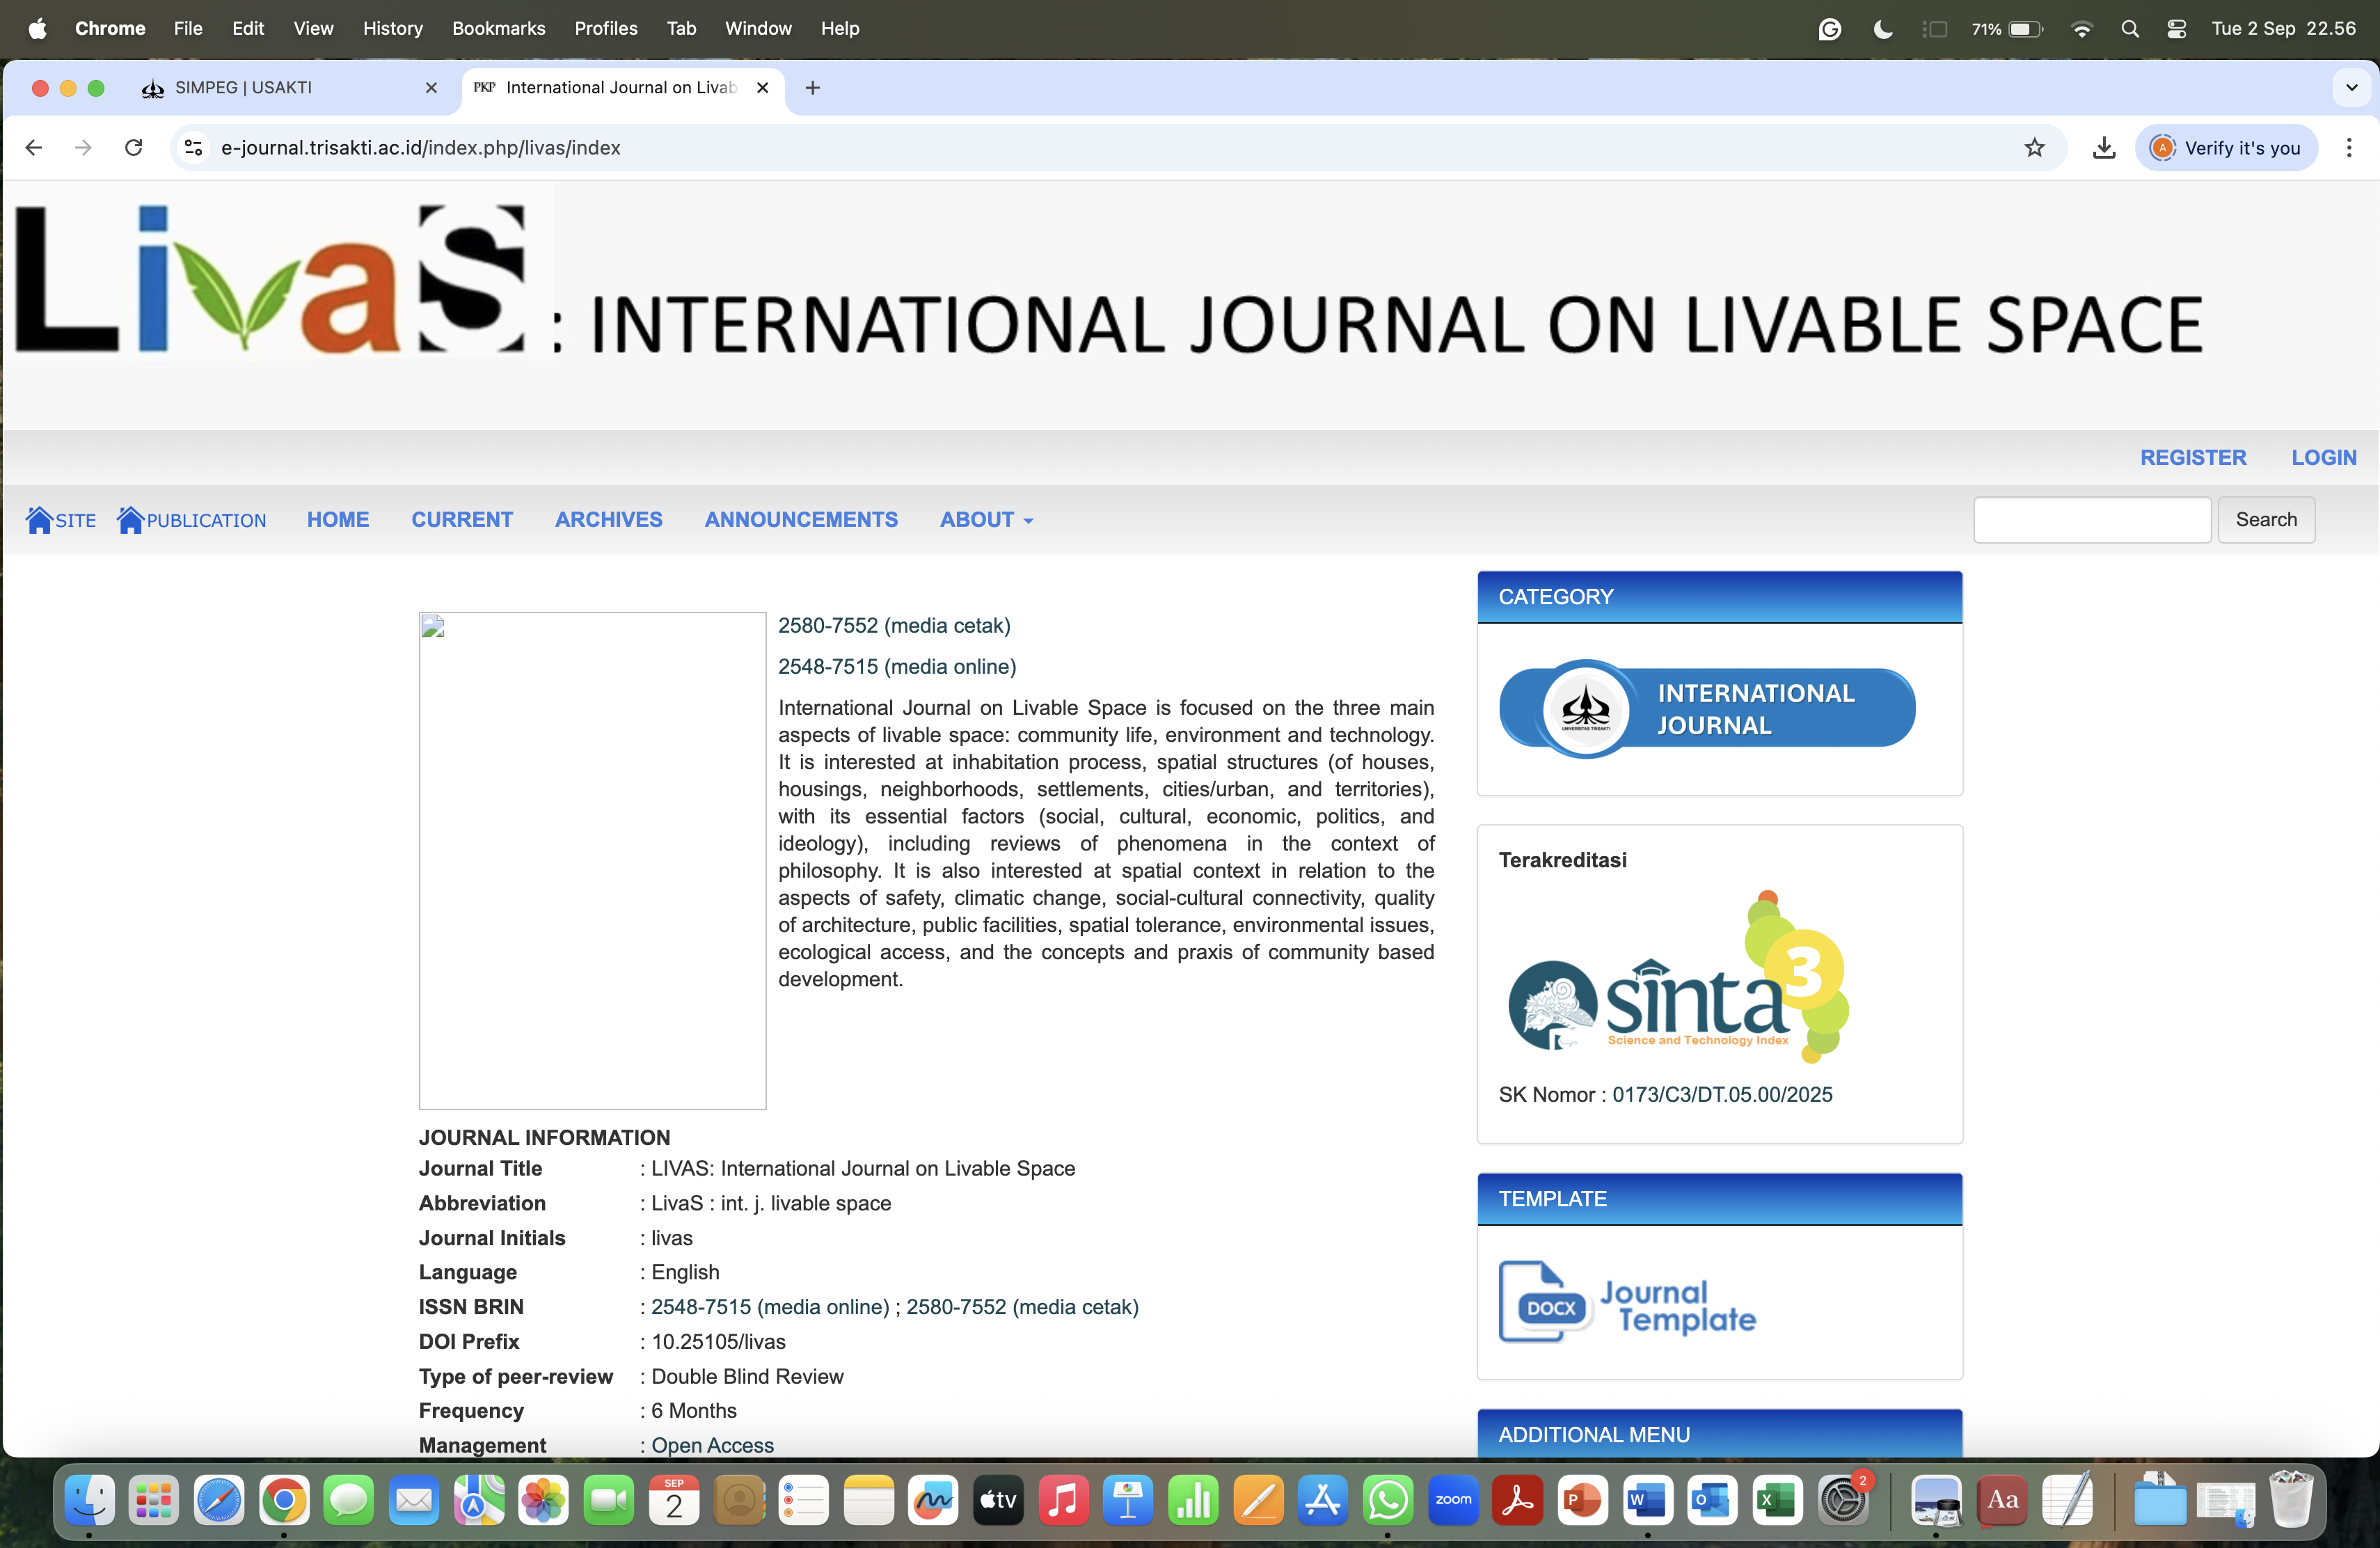Click the LOGIN link

click(2323, 457)
